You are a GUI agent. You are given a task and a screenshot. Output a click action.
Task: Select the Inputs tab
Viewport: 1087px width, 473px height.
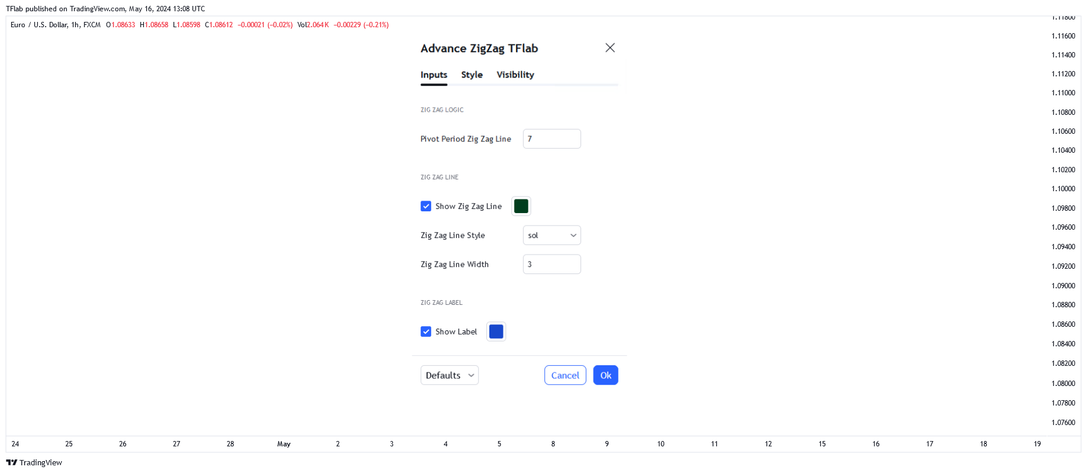434,75
